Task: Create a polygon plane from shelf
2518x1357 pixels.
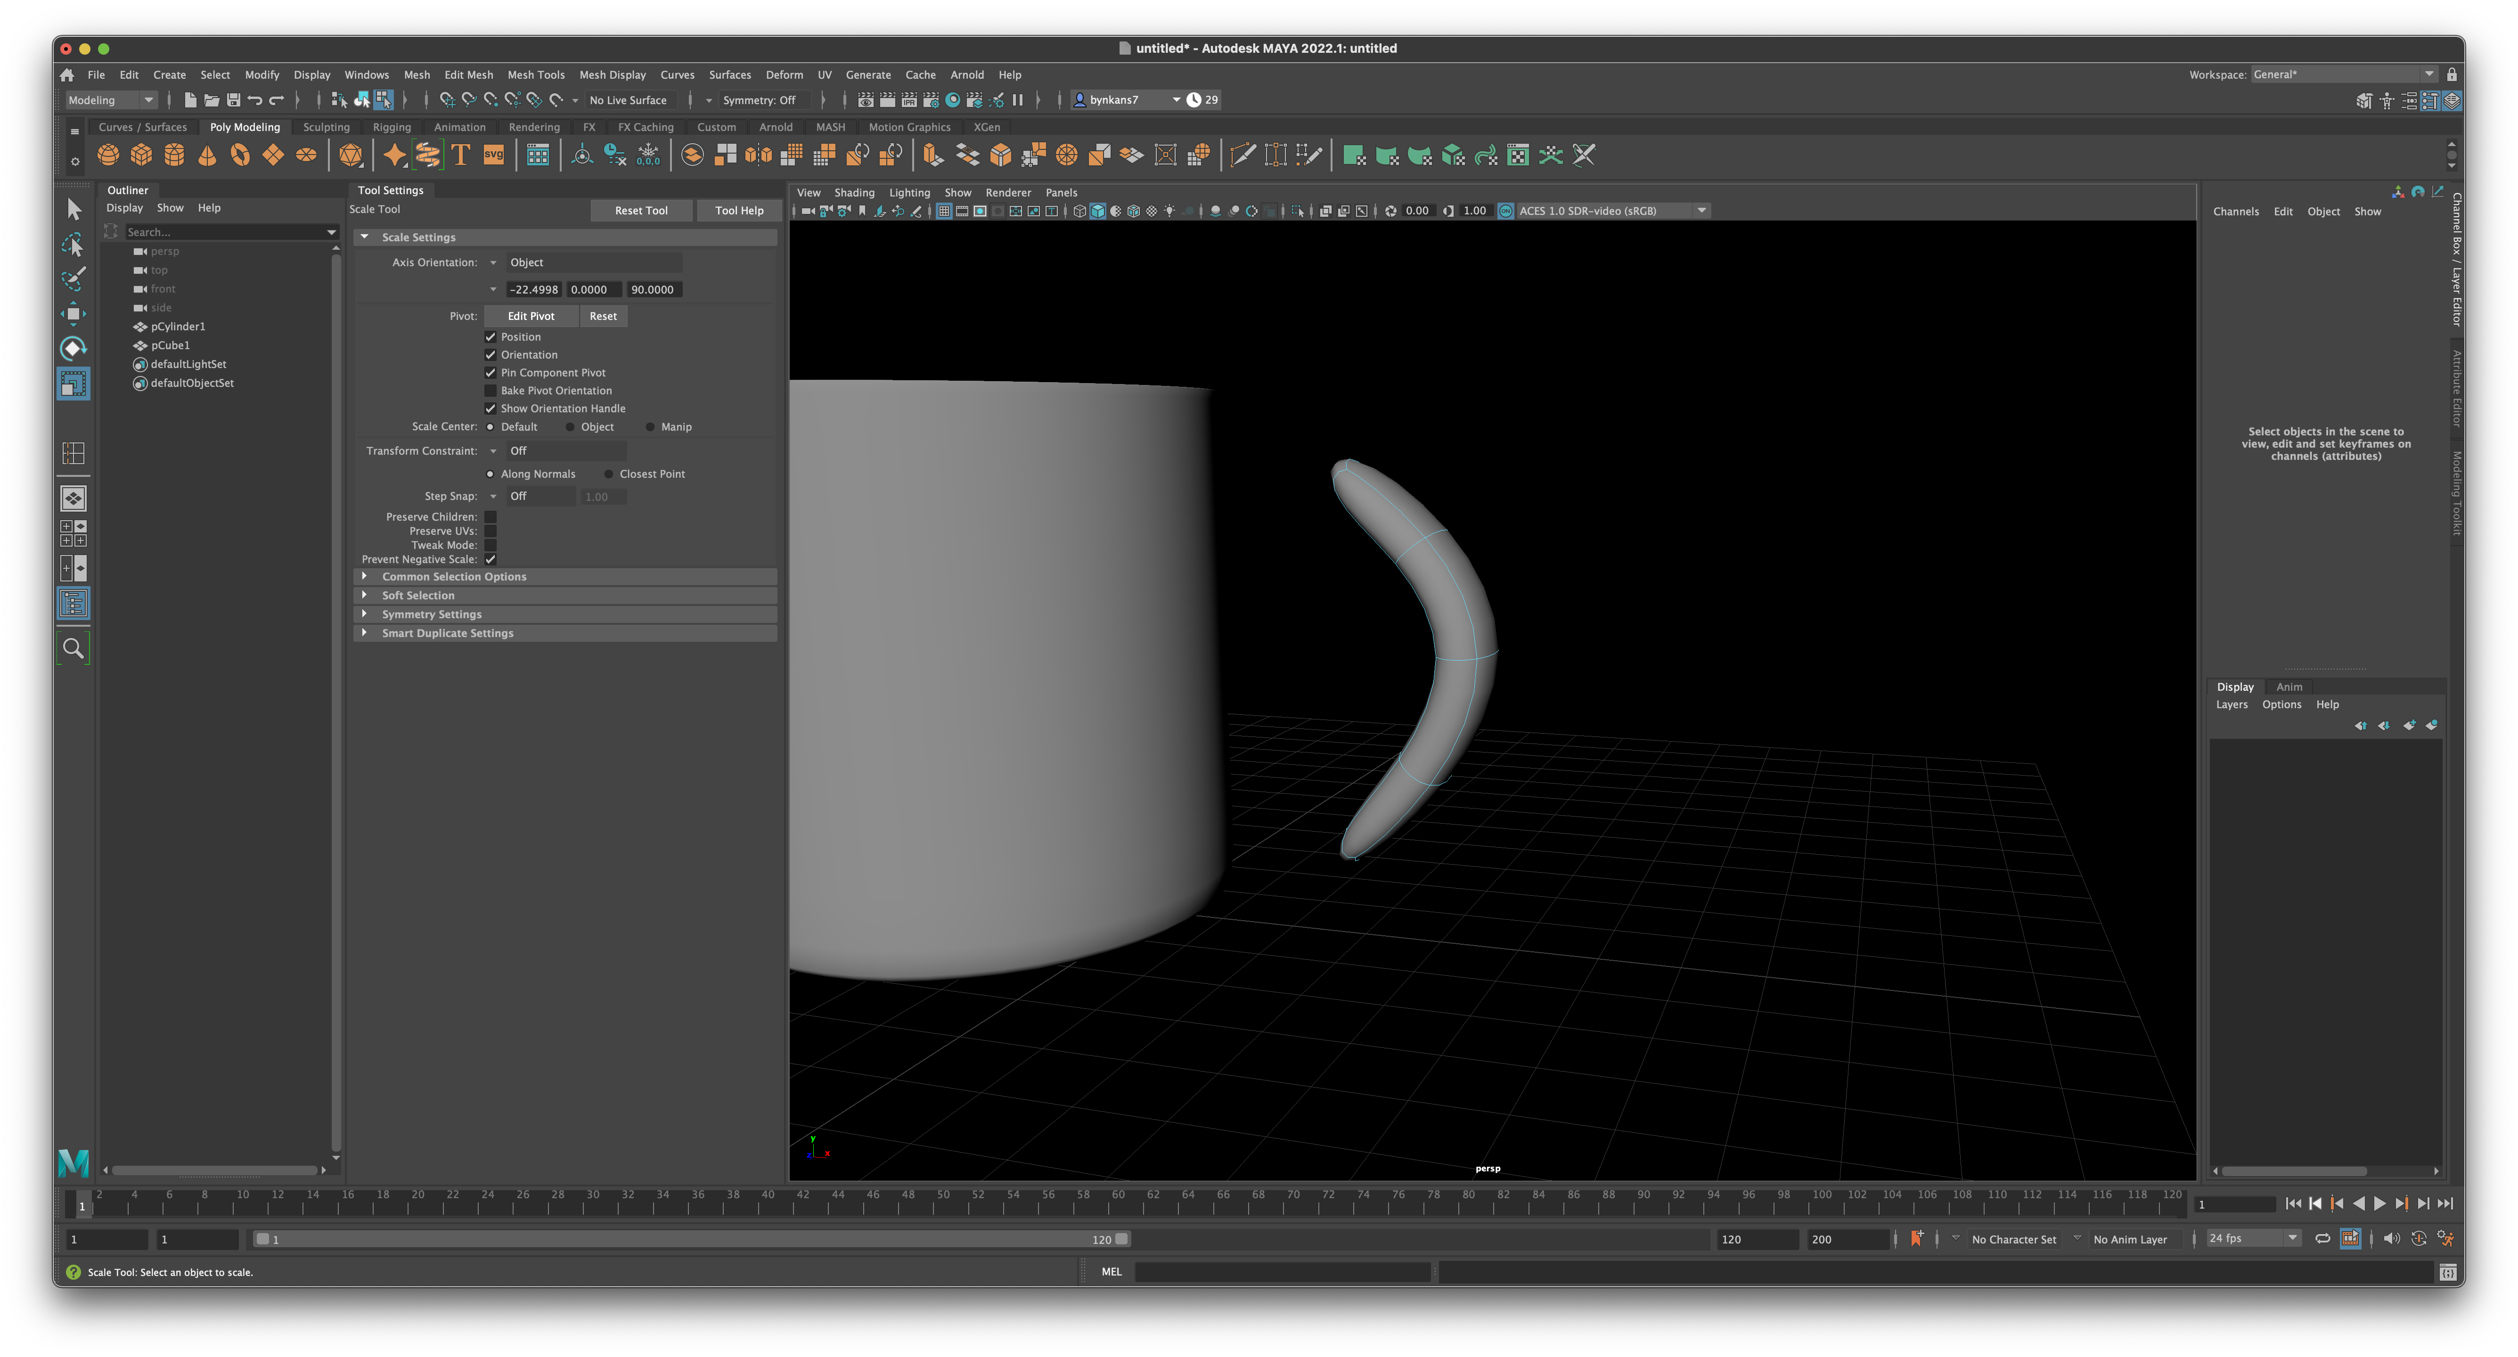Action: 274,155
